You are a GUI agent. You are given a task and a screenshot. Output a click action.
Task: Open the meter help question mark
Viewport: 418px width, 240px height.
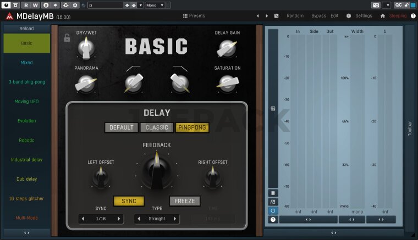[x=273, y=219]
